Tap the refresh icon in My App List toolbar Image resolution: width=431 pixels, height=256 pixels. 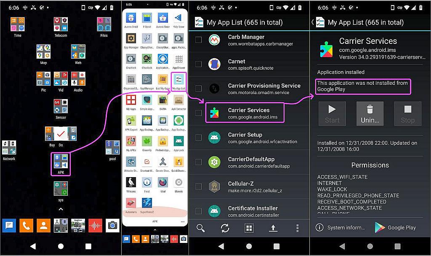coord(225,228)
